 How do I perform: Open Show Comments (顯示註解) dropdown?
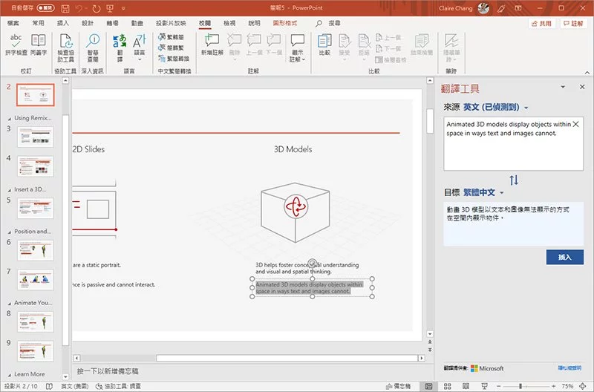[298, 48]
